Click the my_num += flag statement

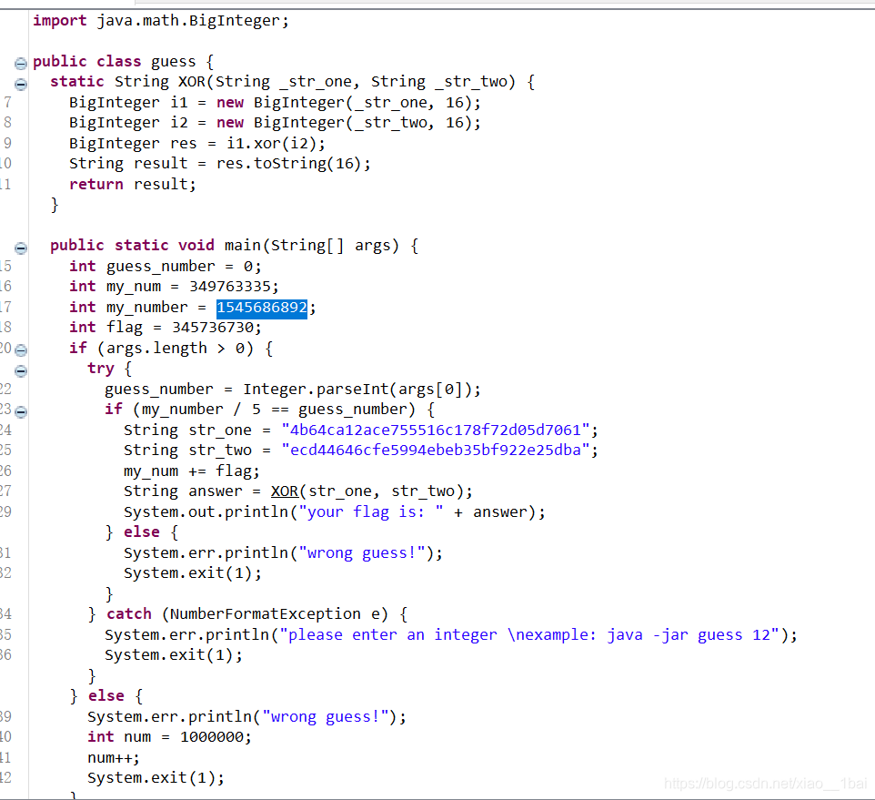coord(191,471)
